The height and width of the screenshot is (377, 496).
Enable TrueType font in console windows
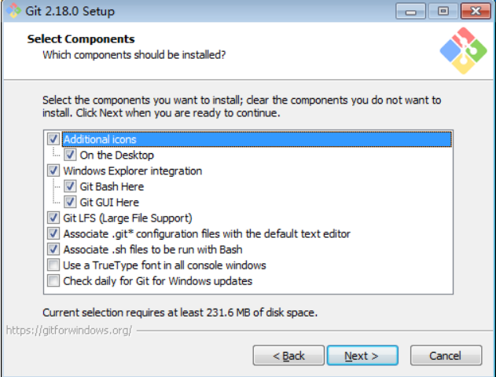pos(53,265)
